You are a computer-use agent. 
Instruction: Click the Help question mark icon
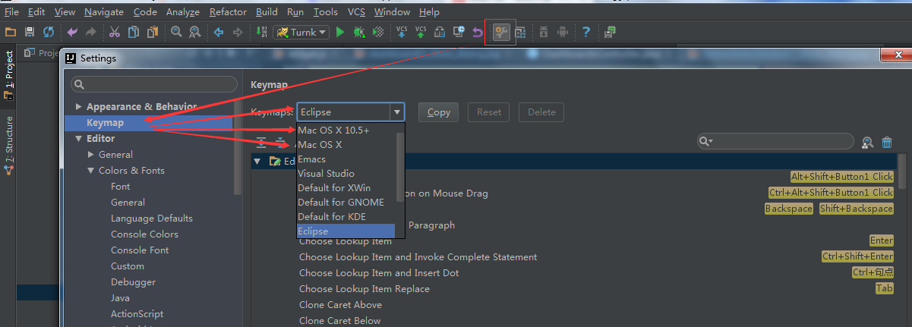click(586, 32)
